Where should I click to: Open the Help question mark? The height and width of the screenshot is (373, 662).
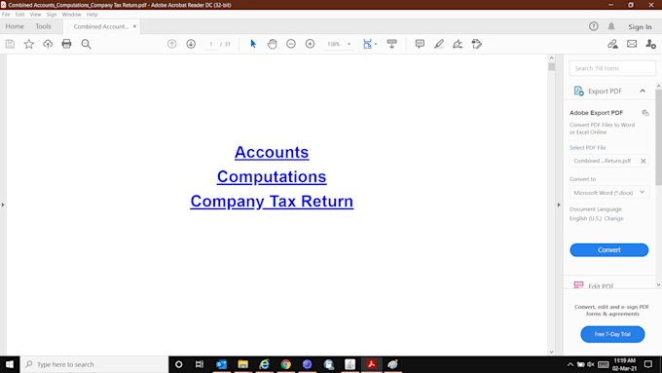(x=594, y=26)
